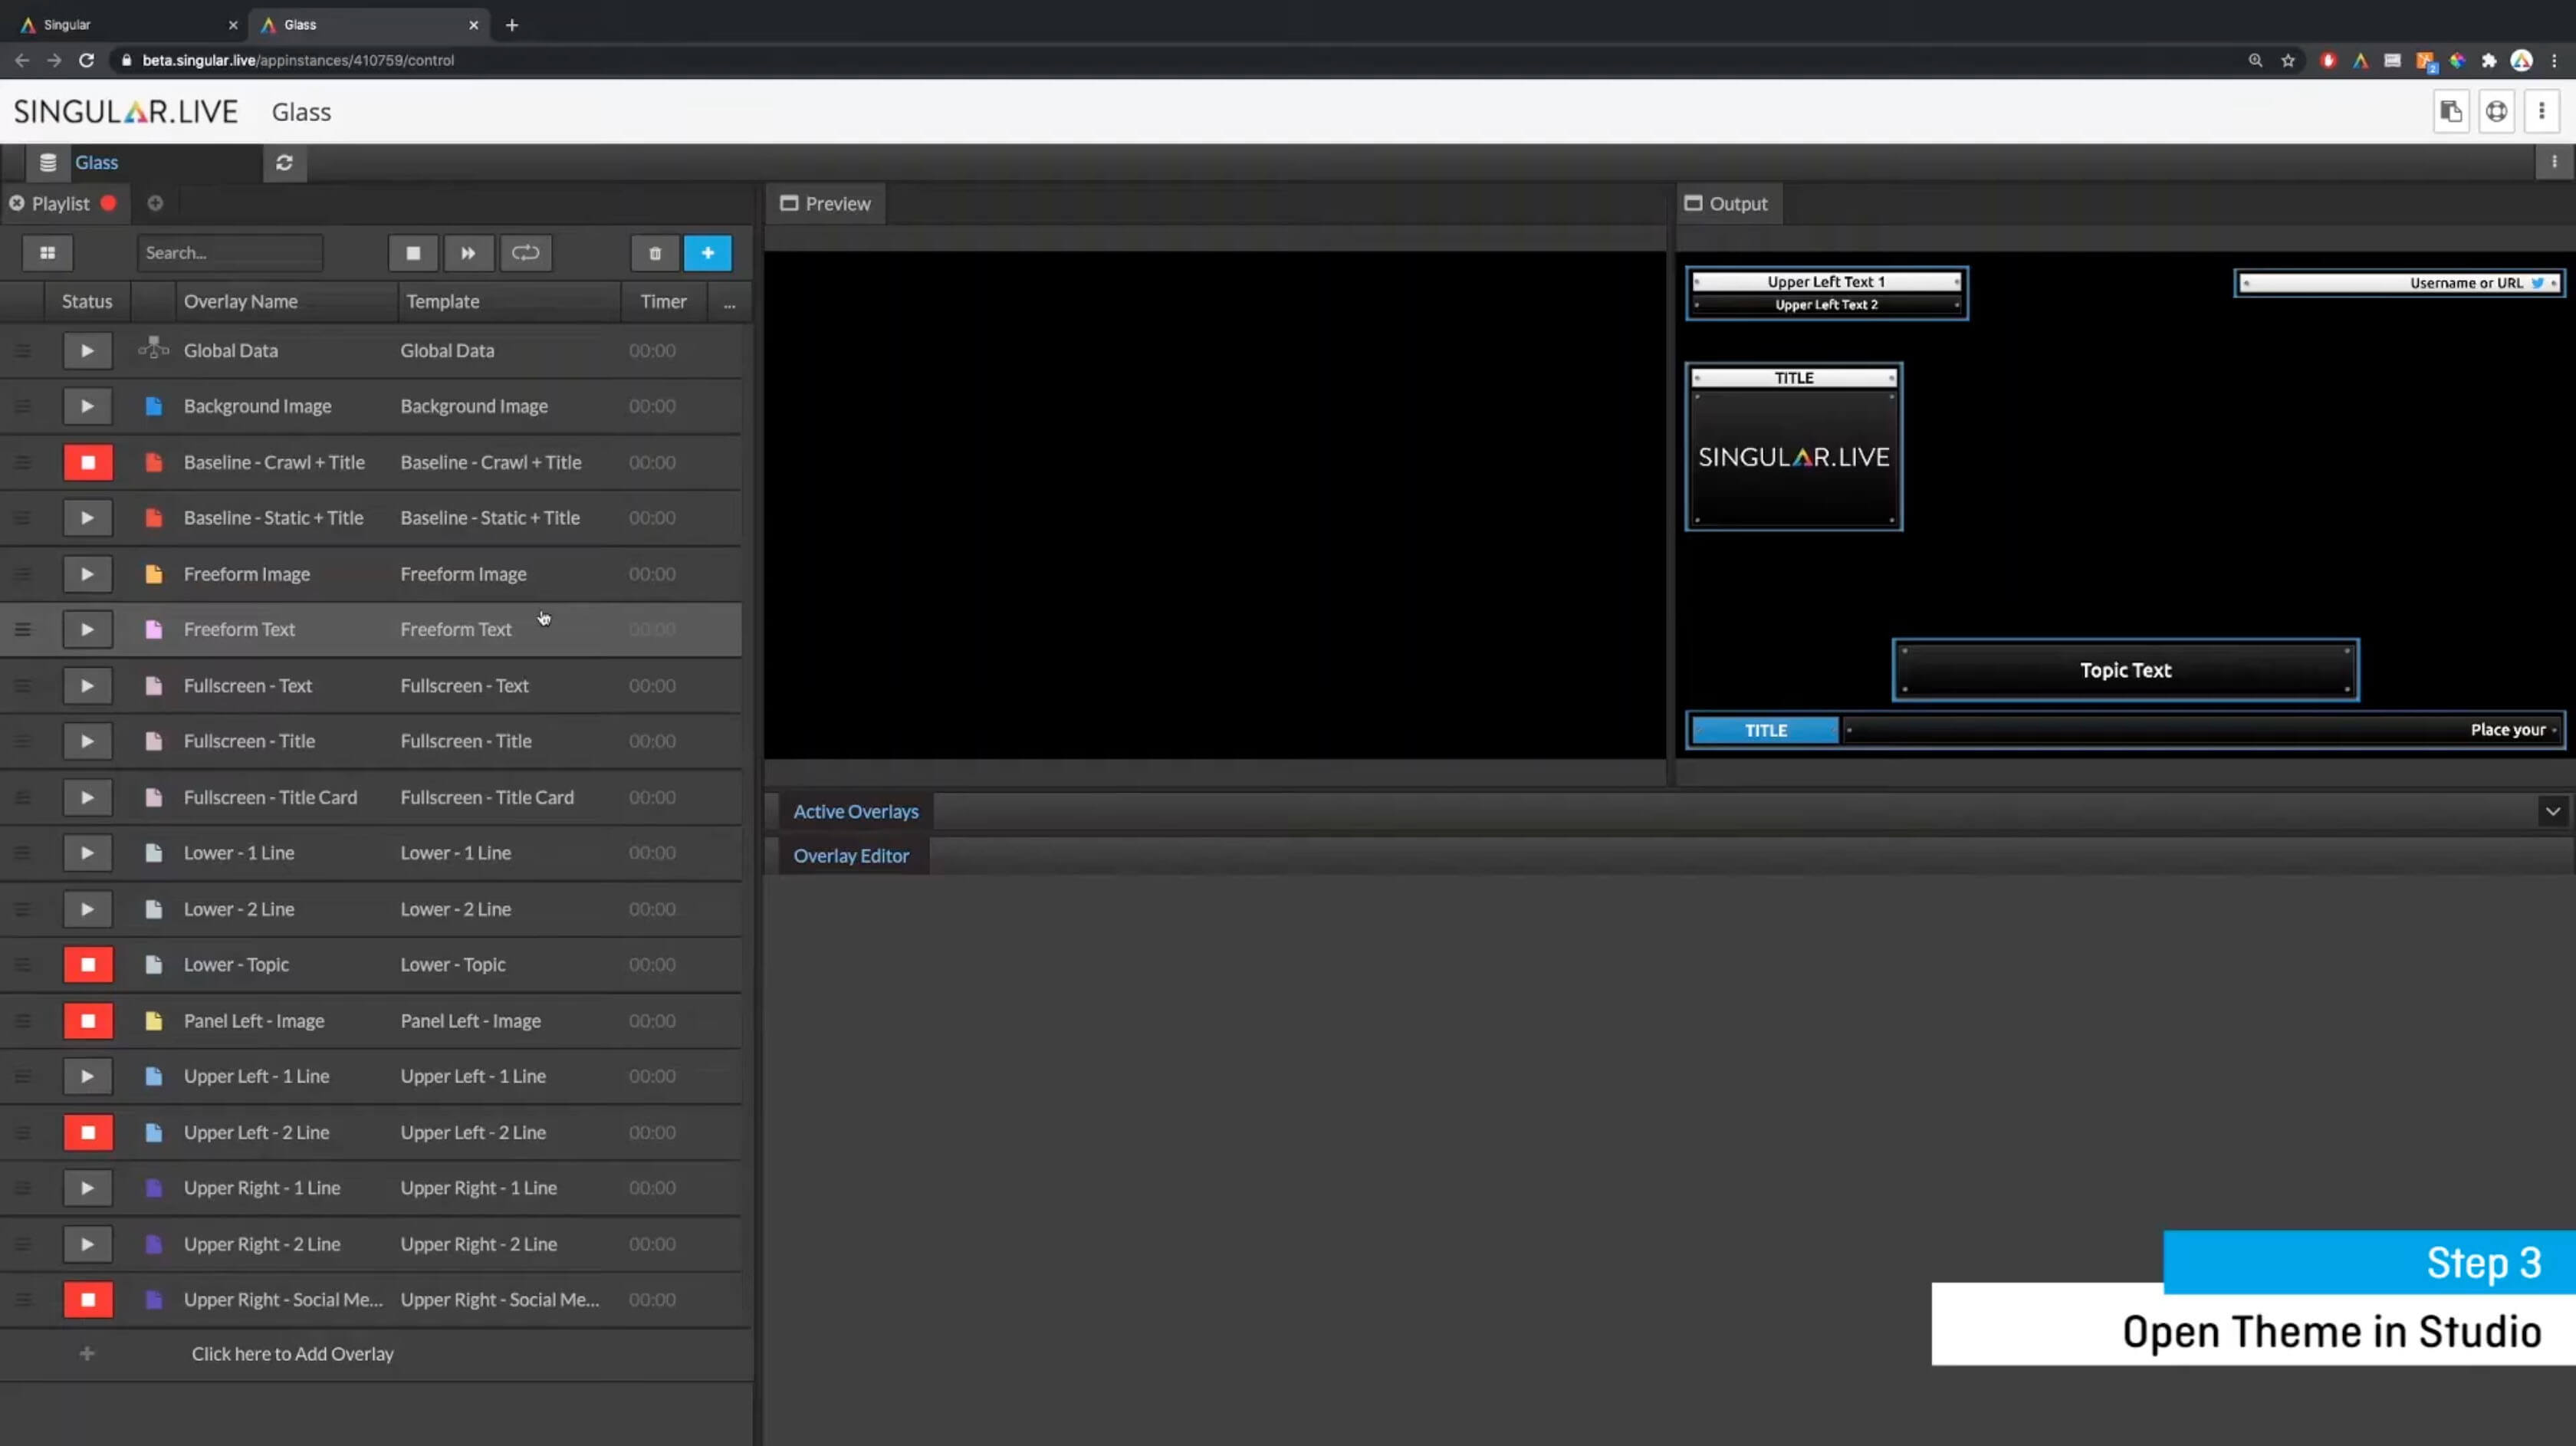
Task: Stop the Panel Left - Image overlay
Action: [x=88, y=1021]
